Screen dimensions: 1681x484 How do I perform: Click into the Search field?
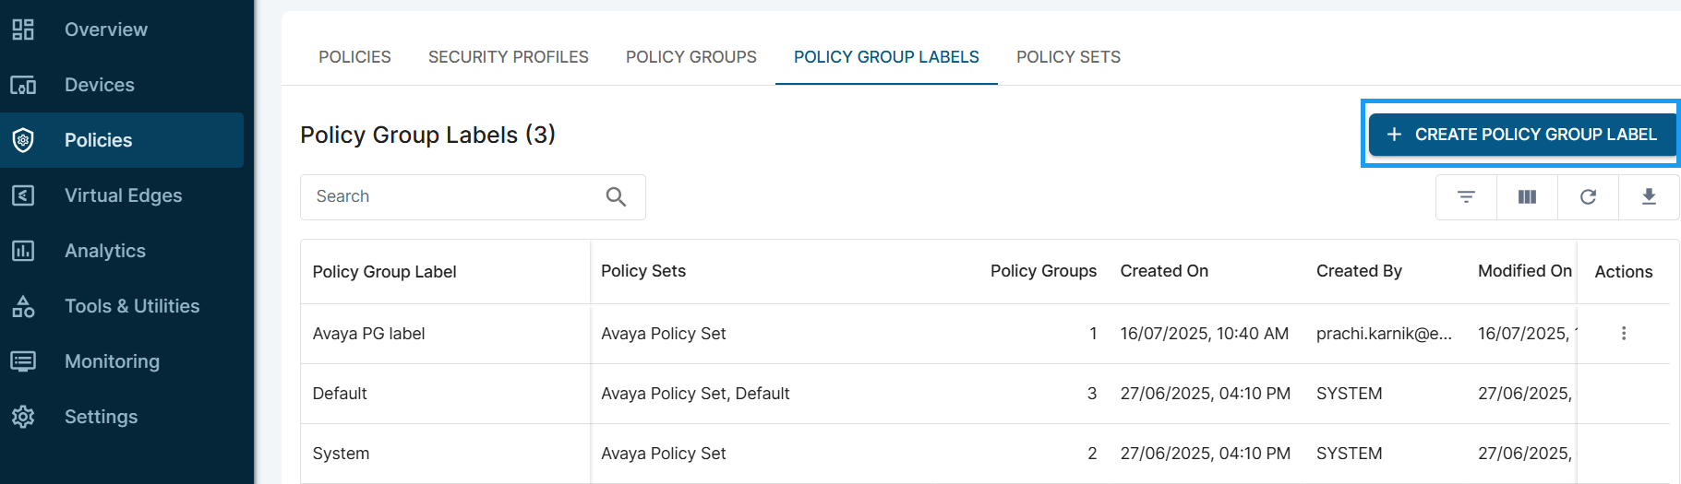[452, 196]
